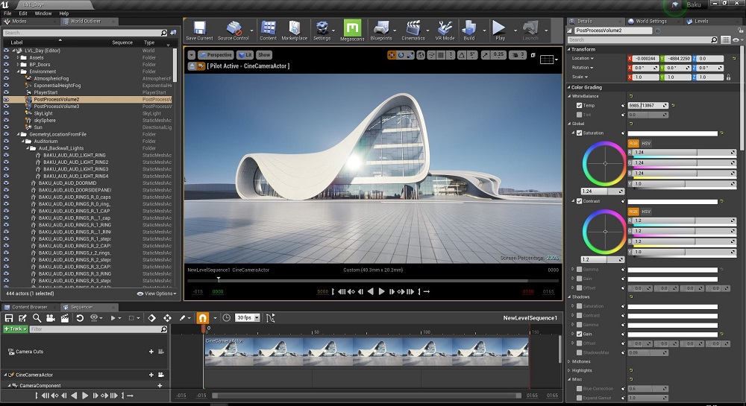Click the Save Current toolbar icon
This screenshot has width=746, height=406.
point(199,31)
